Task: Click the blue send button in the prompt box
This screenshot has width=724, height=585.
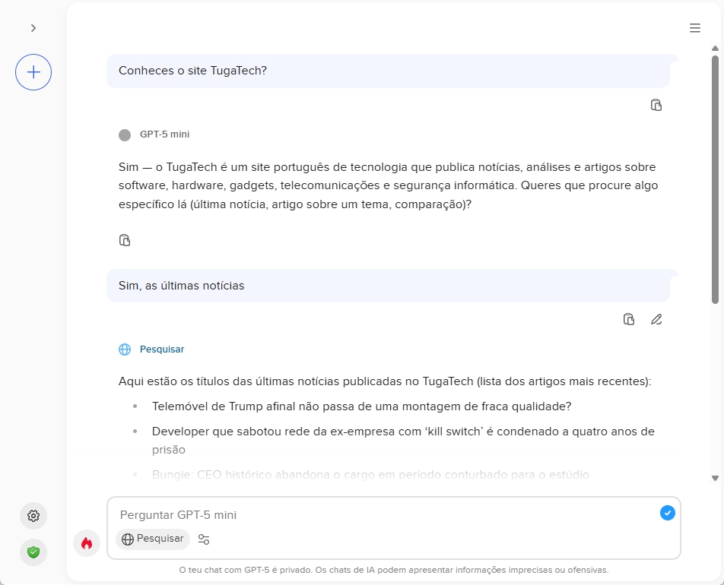Action: click(x=667, y=514)
